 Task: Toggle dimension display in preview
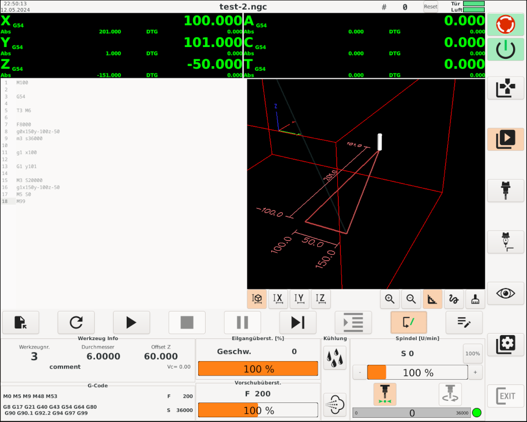click(432, 299)
